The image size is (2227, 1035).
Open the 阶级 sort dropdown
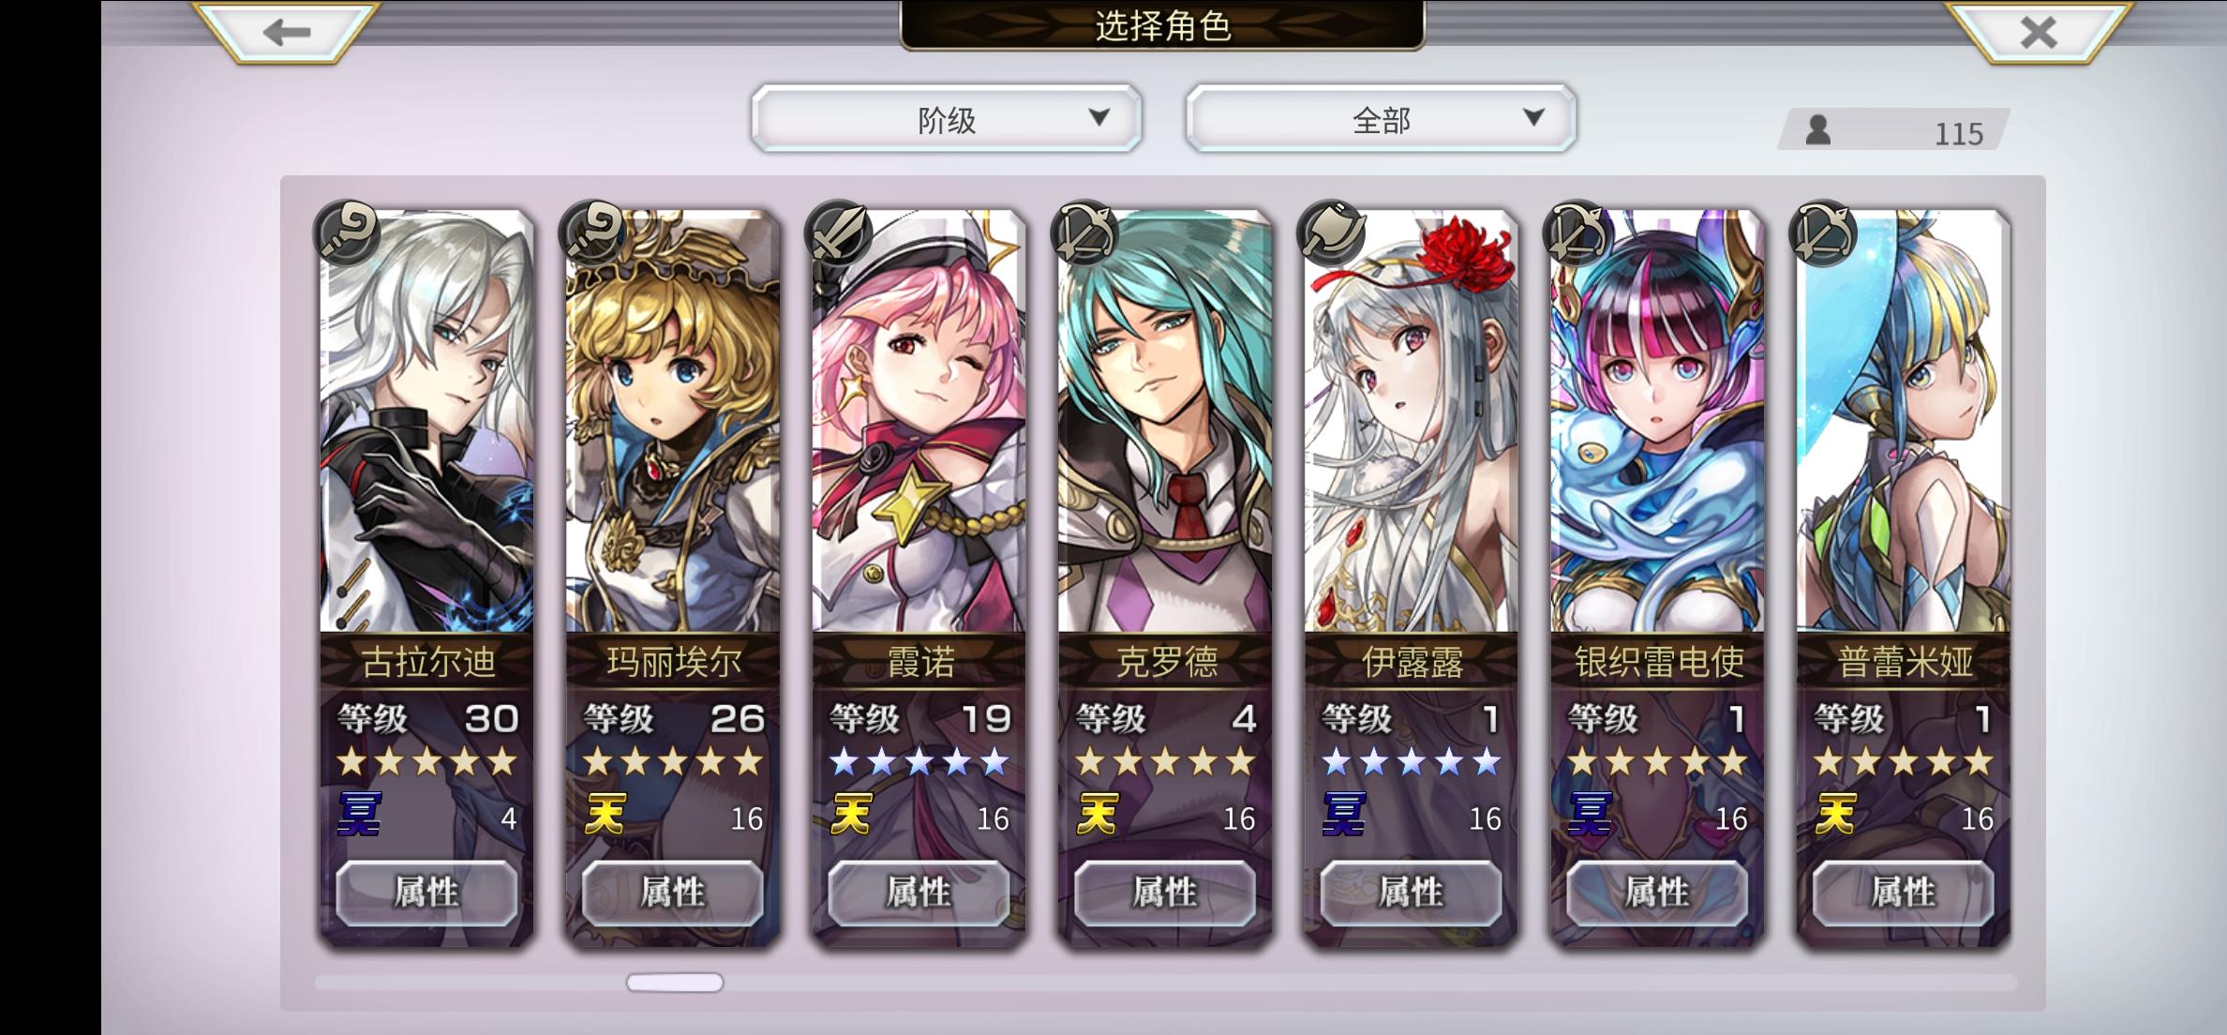(947, 119)
